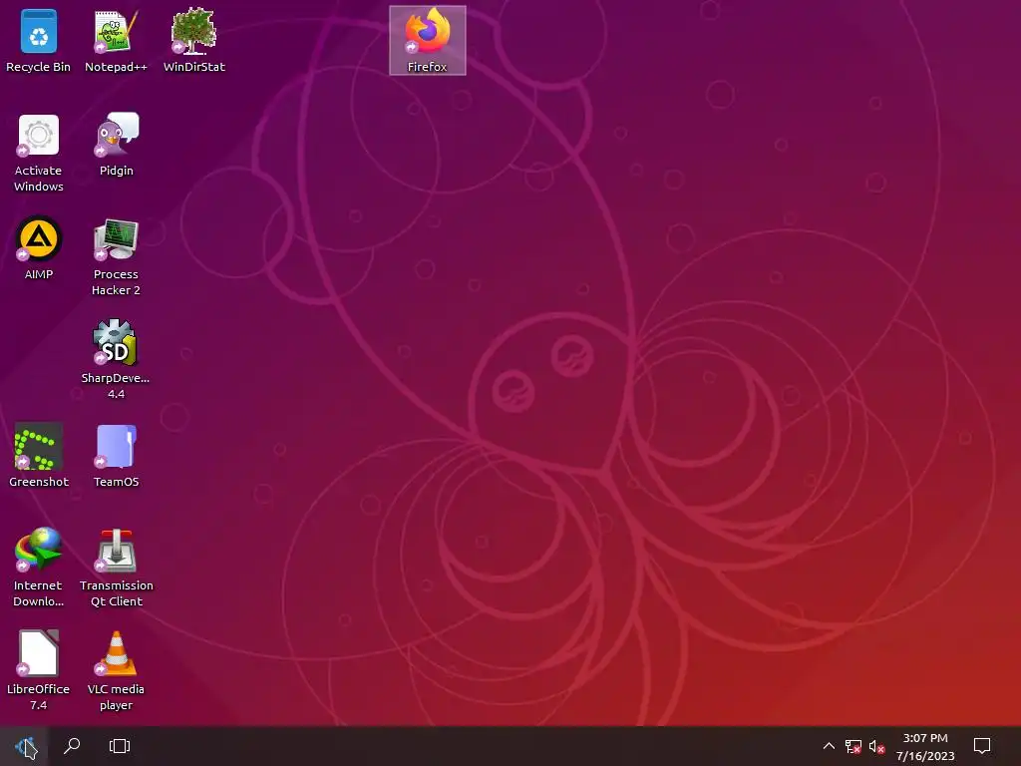Select the LibreOffice 7.4 icon

click(x=39, y=670)
